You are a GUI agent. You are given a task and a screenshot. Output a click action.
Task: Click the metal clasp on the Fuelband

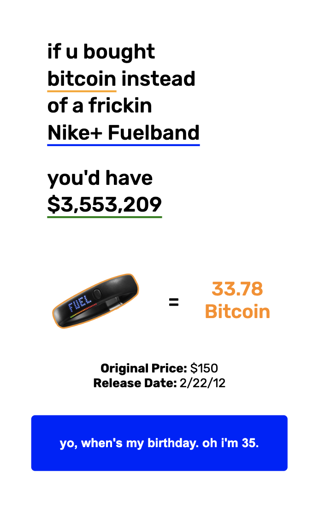click(112, 303)
